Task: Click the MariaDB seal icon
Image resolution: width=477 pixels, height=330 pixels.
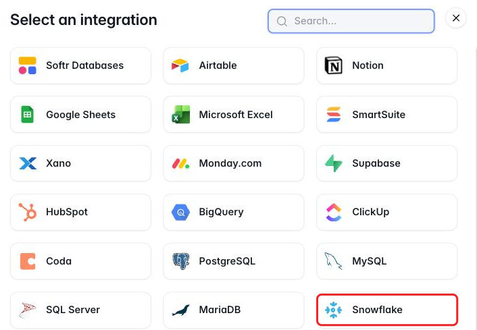Action: point(180,310)
